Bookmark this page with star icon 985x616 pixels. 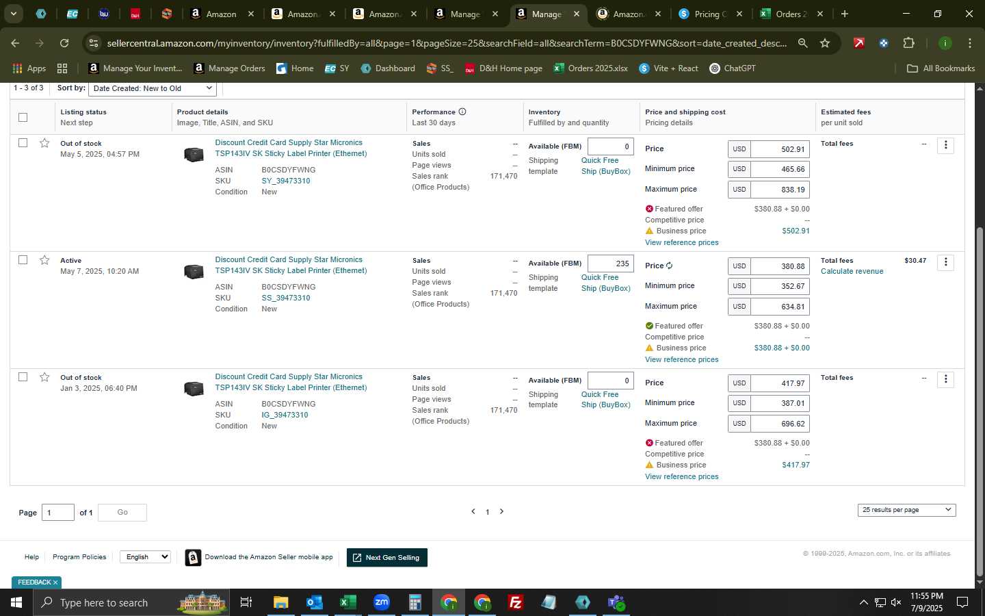(825, 43)
